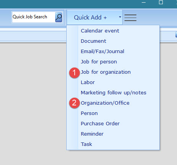Select Calendar event from menu
Image resolution: width=177 pixels, height=165 pixels.
point(100,31)
